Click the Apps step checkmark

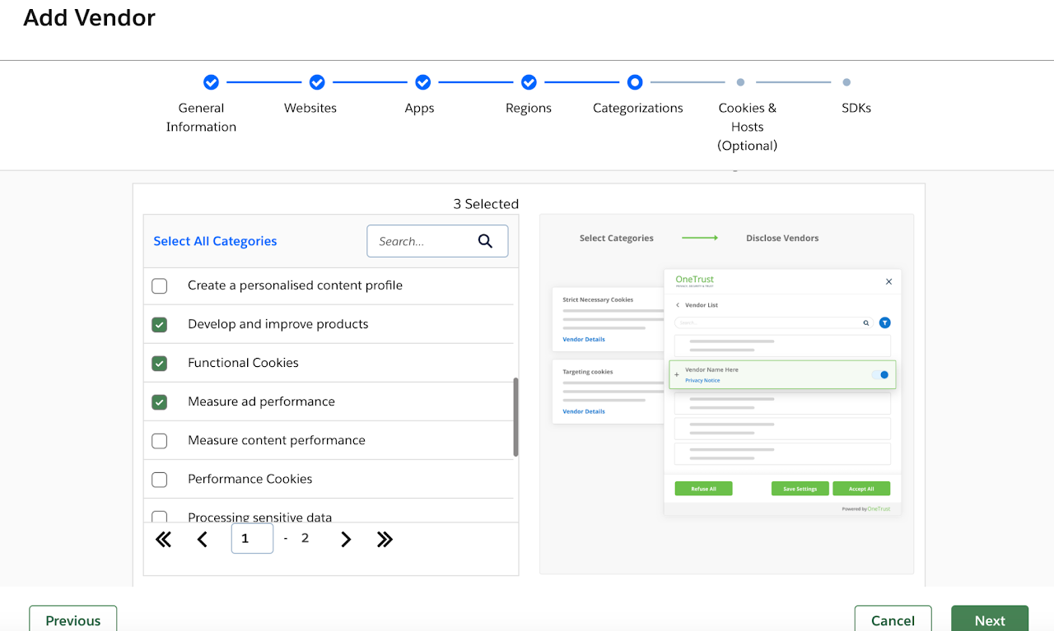(422, 82)
